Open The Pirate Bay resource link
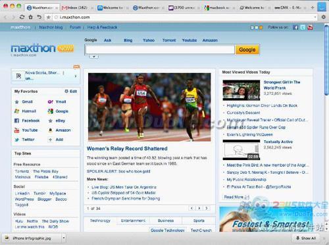329x245 pixels. pos(45,171)
